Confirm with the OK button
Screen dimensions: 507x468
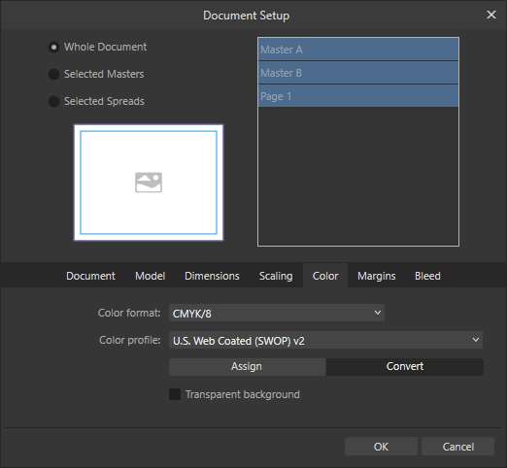coord(381,447)
